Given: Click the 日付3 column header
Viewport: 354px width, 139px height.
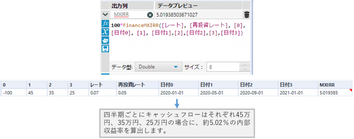Looking at the screenshot, I should pos(287,85).
